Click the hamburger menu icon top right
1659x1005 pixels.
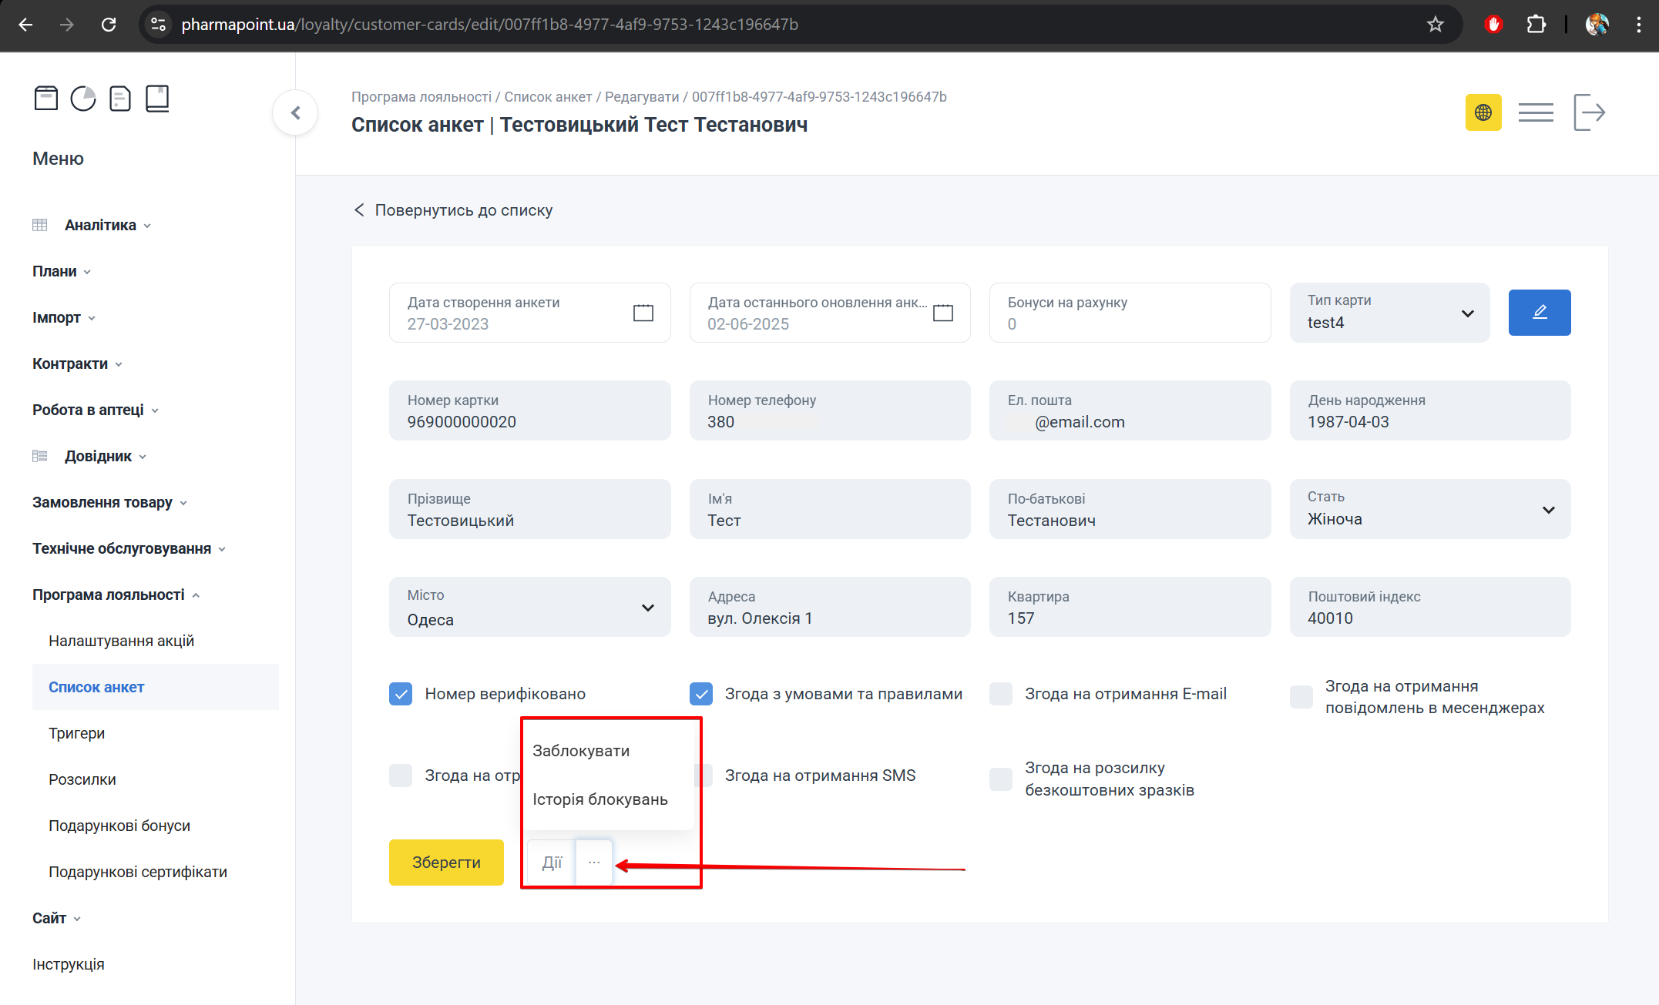pyautogui.click(x=1536, y=112)
